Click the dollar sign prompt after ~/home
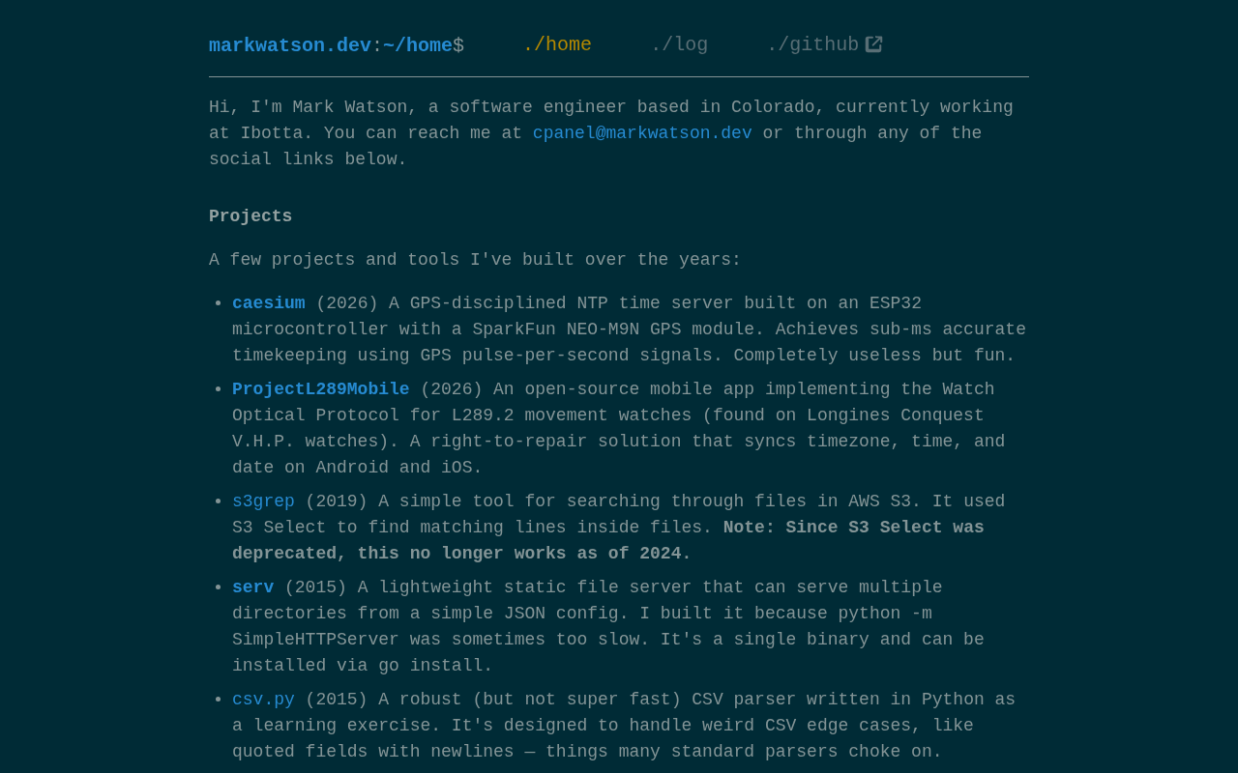The height and width of the screenshot is (773, 1238). coord(458,45)
